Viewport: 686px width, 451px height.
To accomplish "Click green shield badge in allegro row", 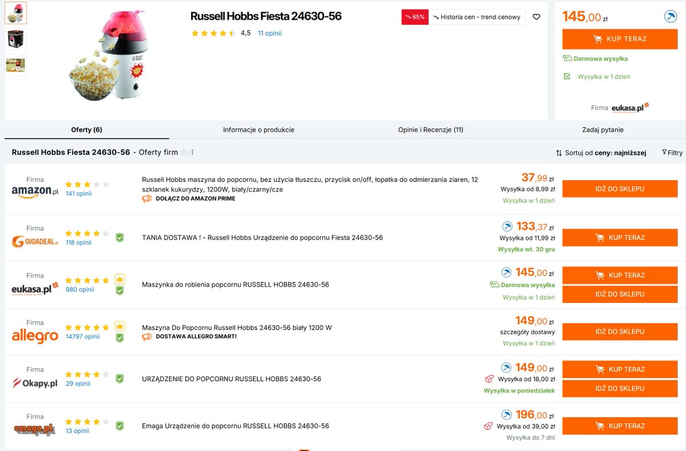I will 119,337.
